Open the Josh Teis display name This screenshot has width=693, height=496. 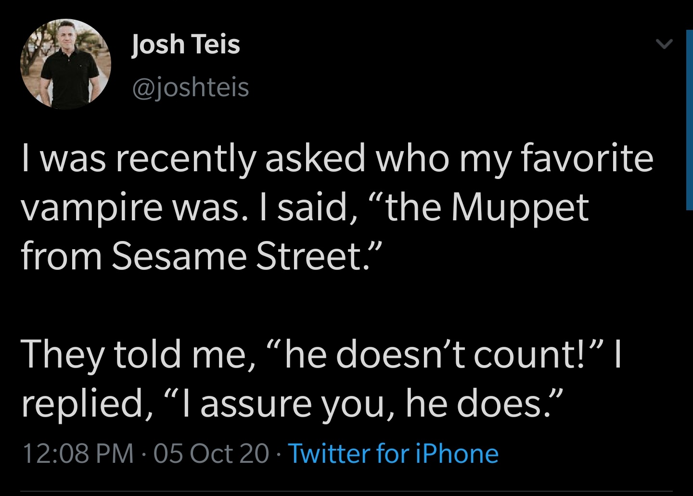pos(186,44)
